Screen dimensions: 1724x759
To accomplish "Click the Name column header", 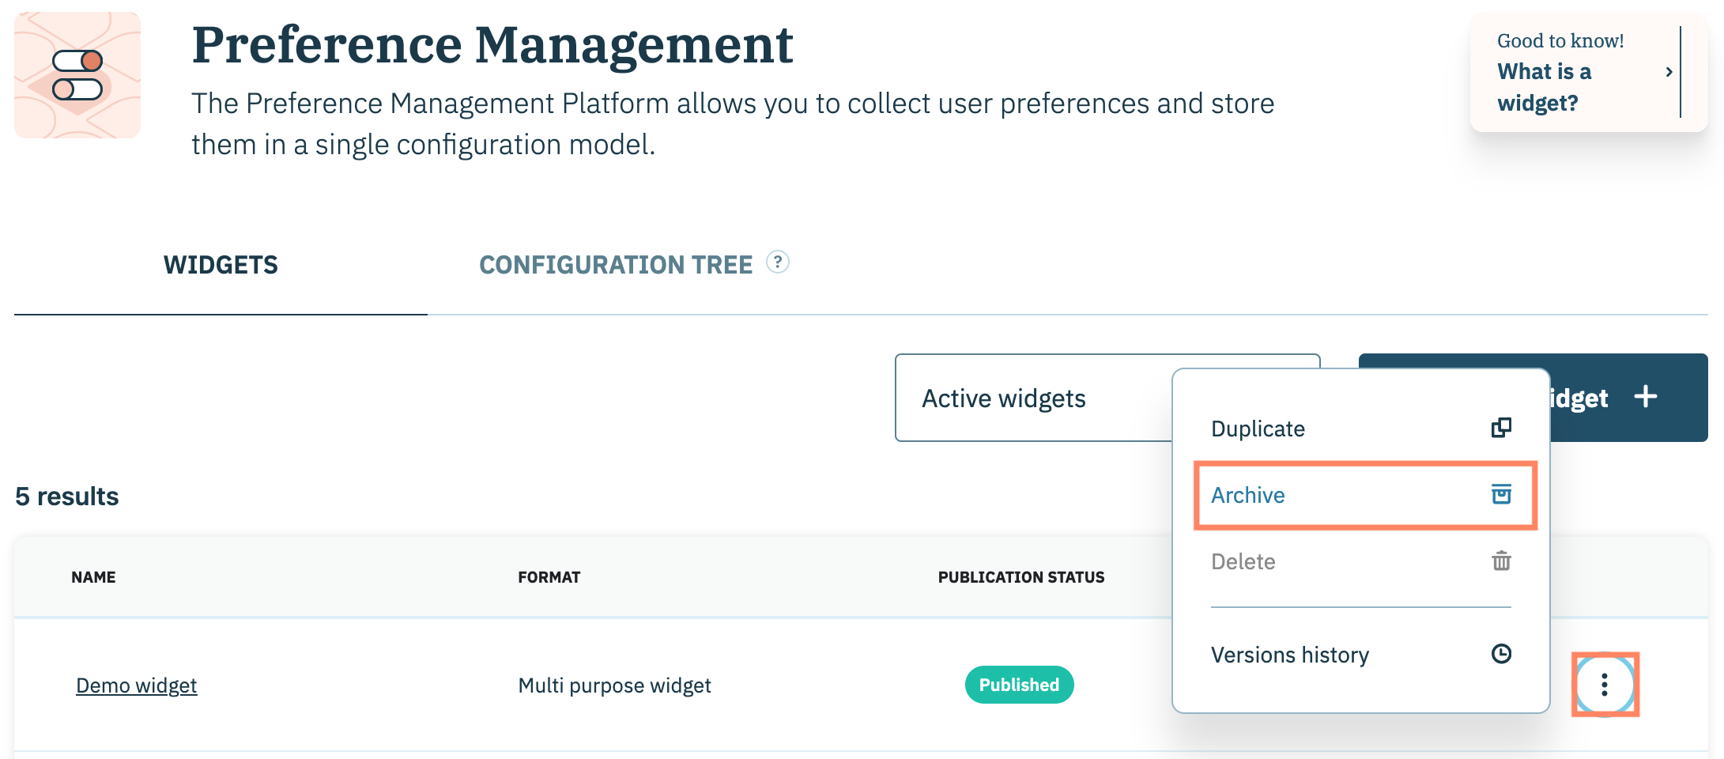I will point(93,577).
